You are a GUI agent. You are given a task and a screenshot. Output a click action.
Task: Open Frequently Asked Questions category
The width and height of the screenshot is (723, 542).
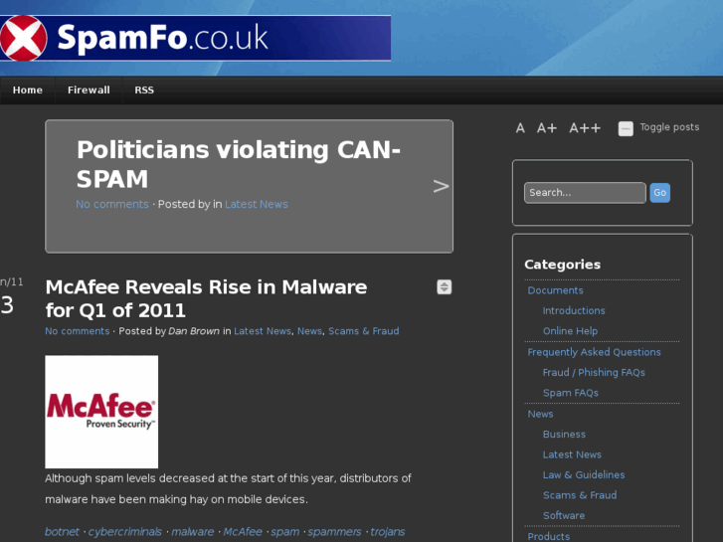594,352
